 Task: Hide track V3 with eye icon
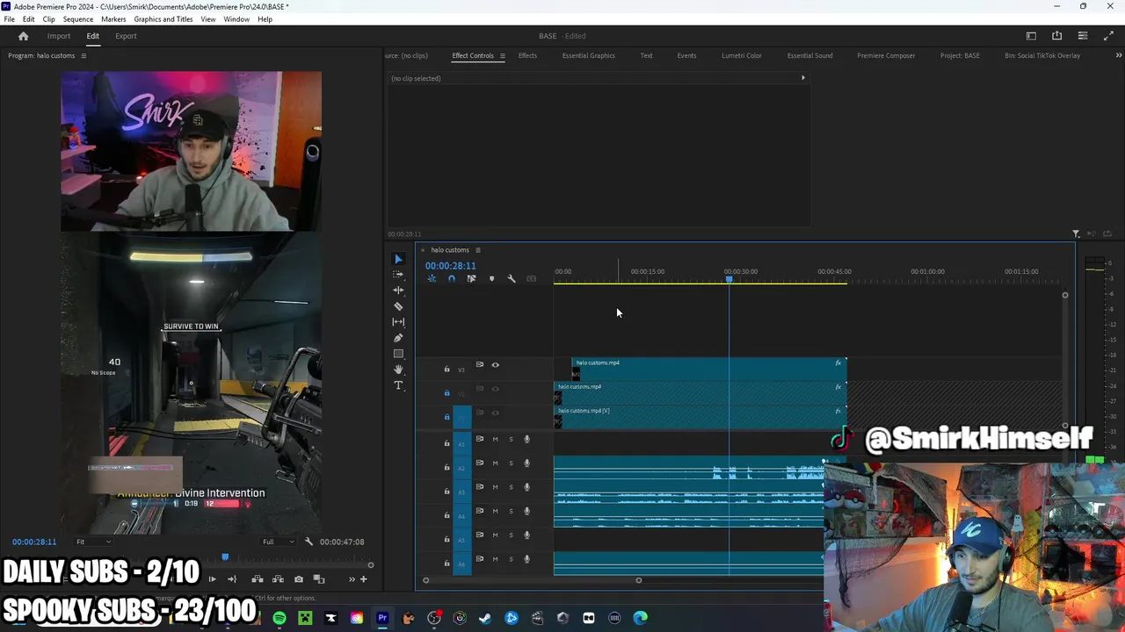click(x=495, y=365)
